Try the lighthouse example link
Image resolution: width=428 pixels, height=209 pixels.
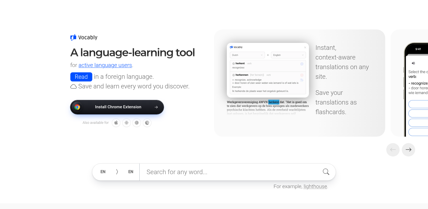[315, 186]
